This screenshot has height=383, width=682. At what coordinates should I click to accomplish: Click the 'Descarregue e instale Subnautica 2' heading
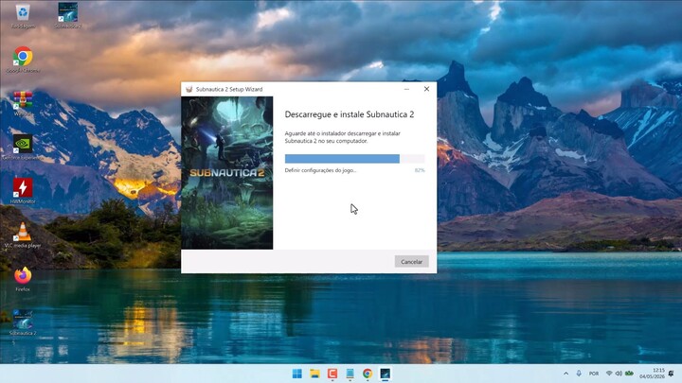(x=350, y=114)
